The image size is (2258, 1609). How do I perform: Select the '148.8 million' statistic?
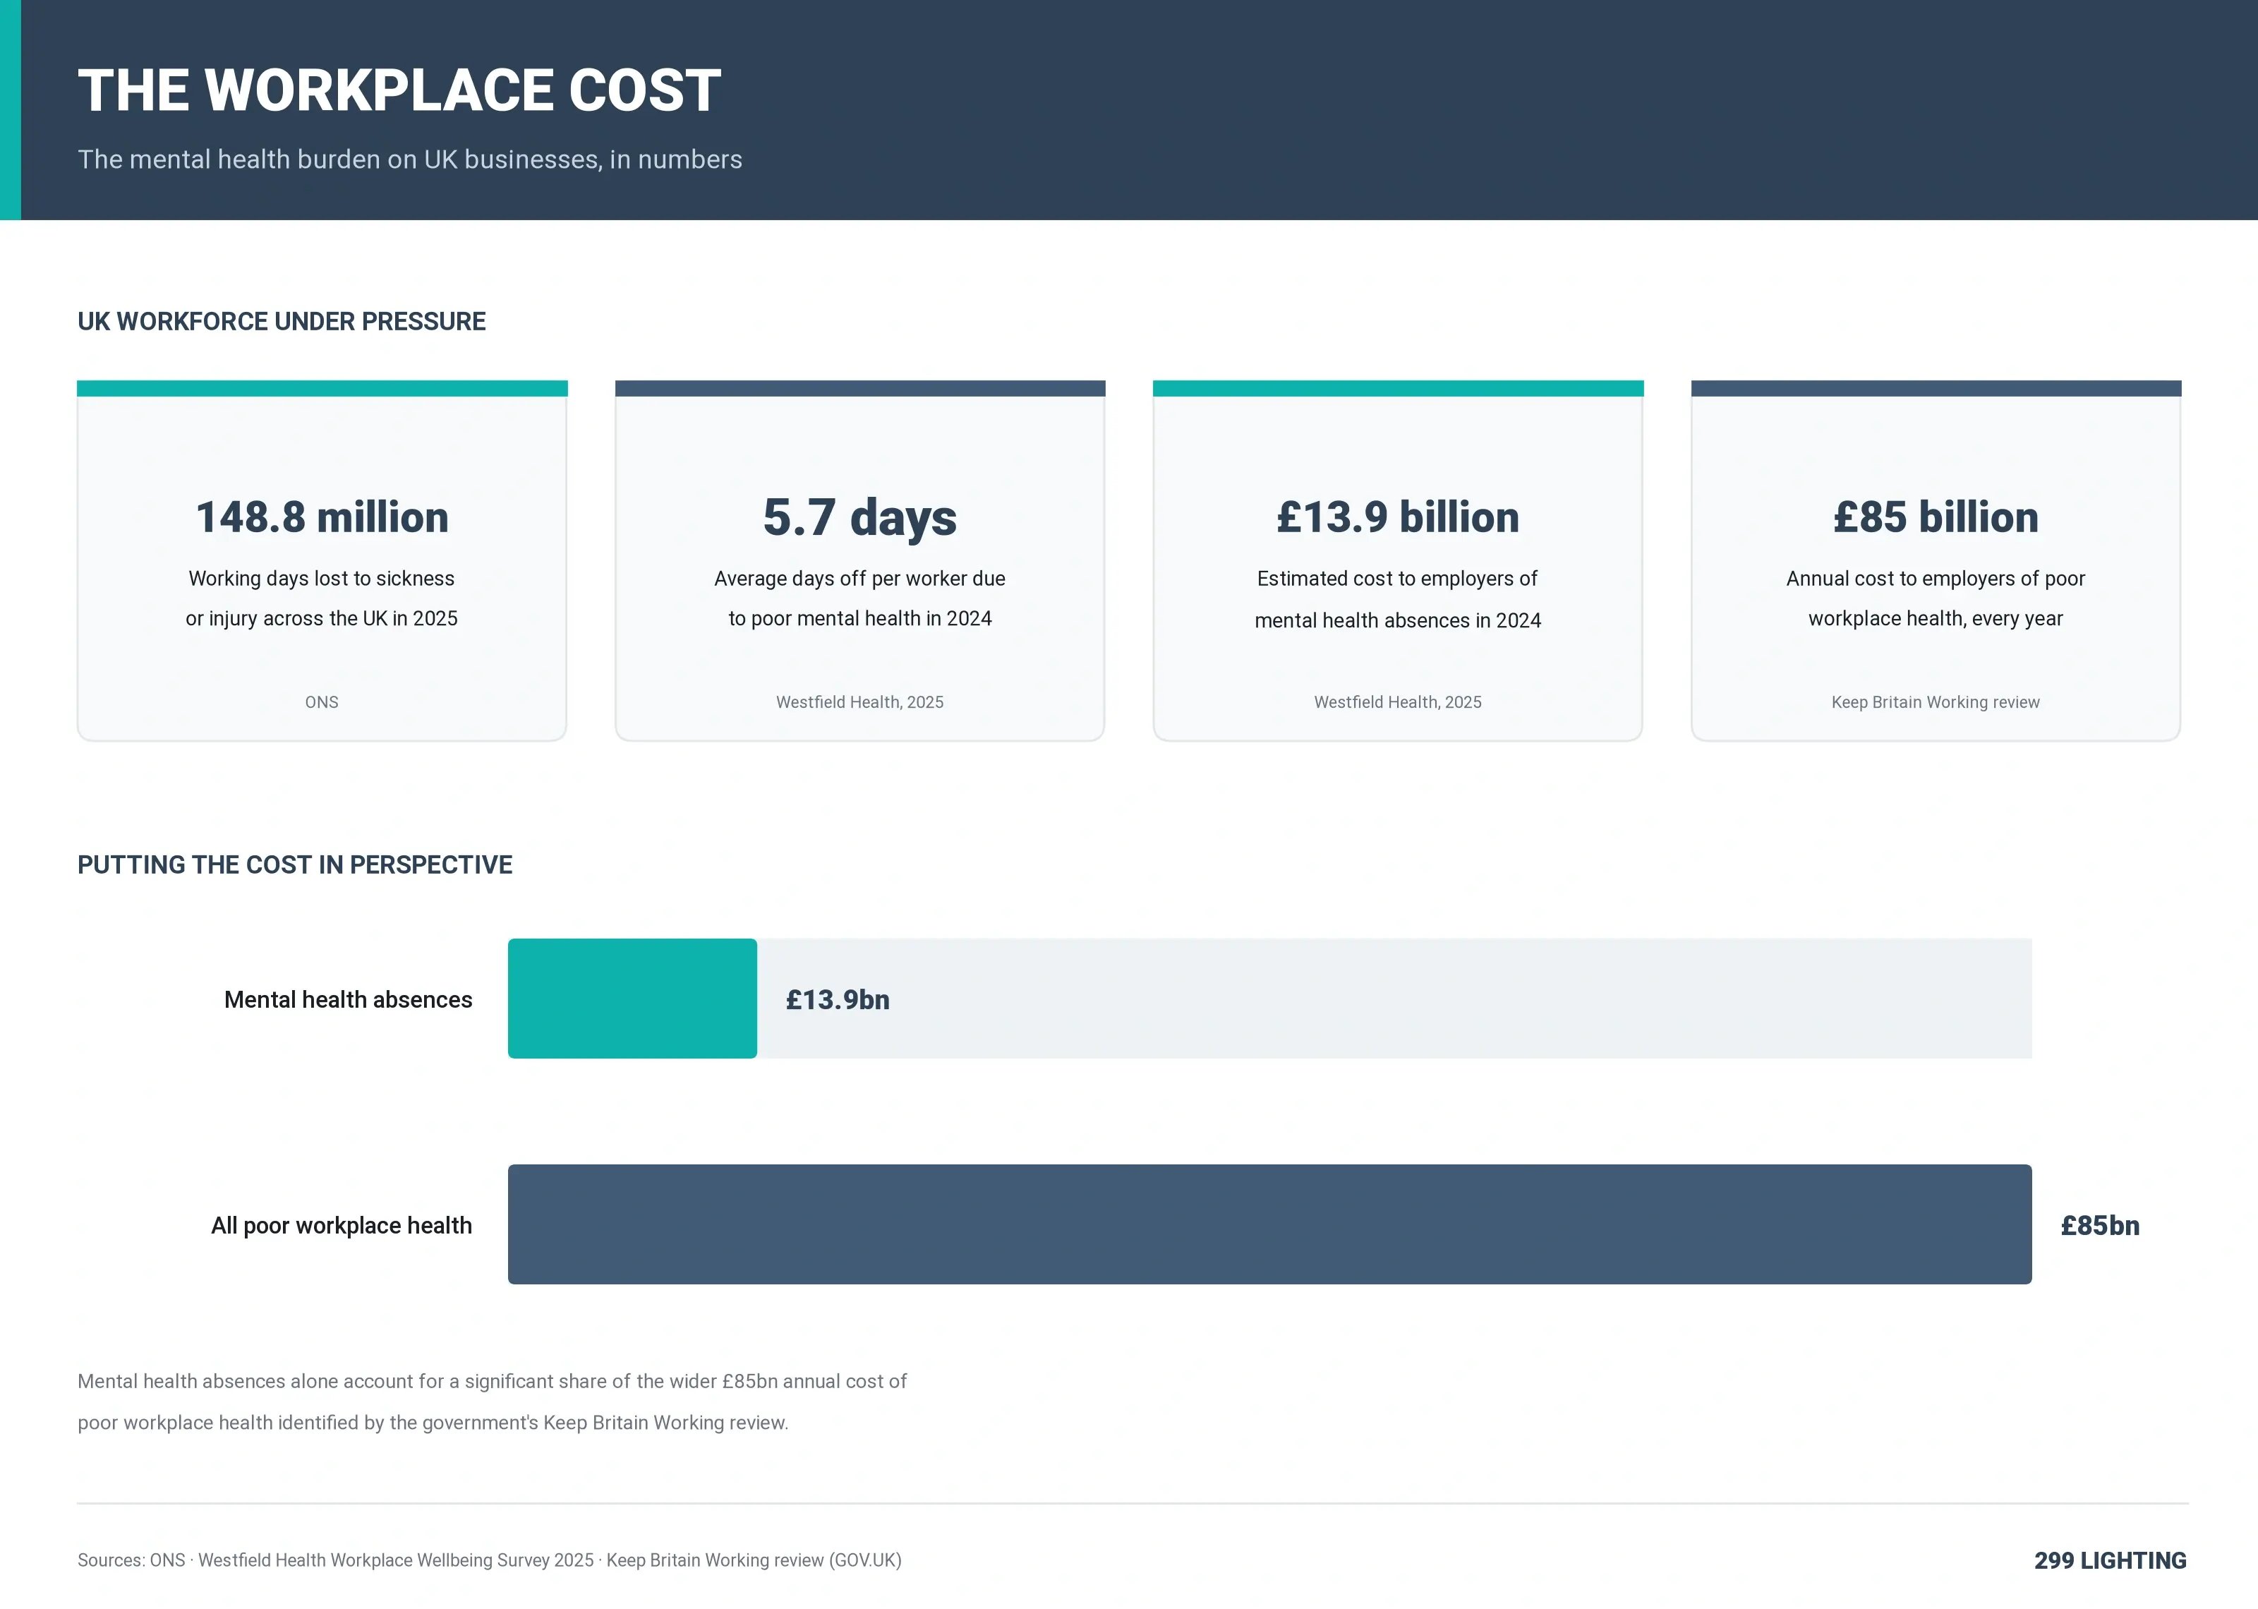(x=322, y=517)
